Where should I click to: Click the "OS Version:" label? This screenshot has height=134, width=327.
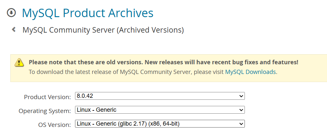(54, 125)
